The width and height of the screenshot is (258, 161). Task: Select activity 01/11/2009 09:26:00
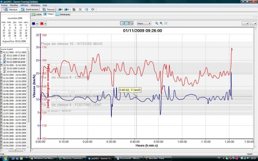coord(16,62)
